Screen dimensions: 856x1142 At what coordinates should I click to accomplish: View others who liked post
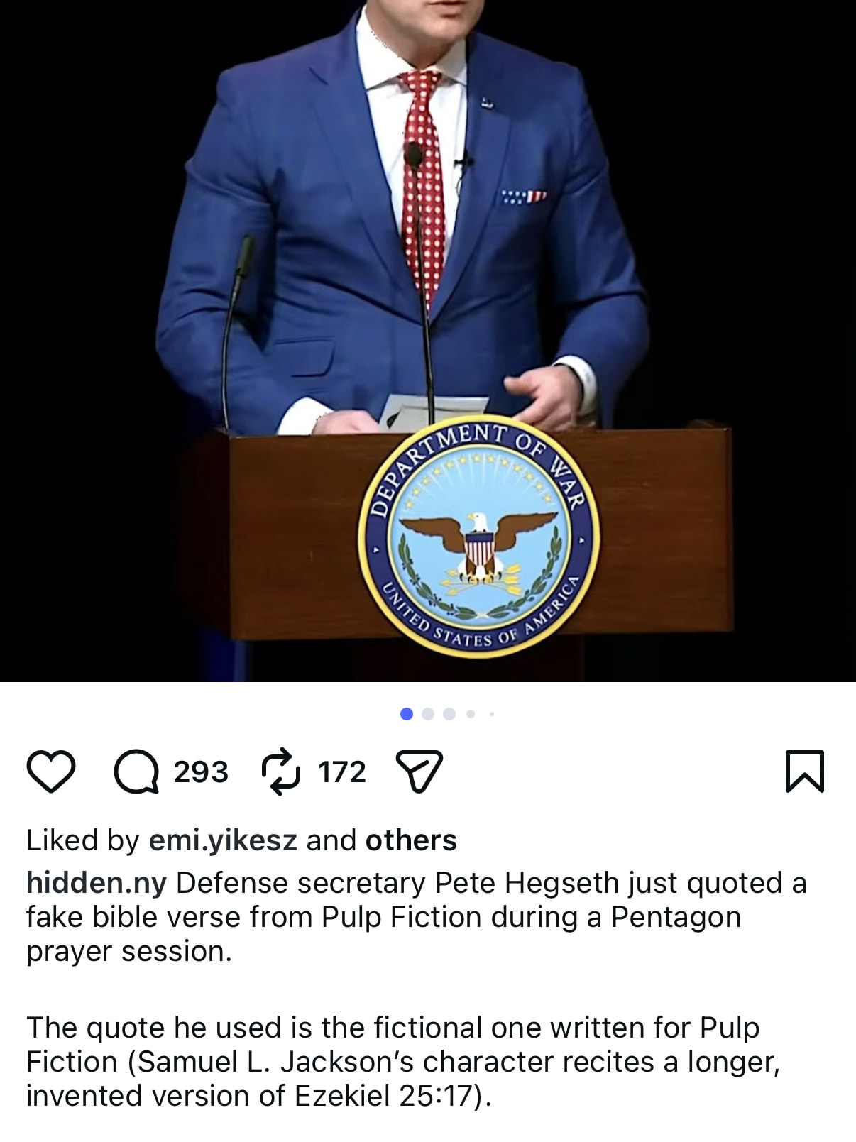(x=411, y=840)
